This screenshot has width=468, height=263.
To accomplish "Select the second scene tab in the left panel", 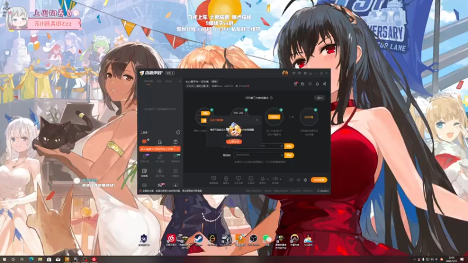I will click(x=159, y=81).
